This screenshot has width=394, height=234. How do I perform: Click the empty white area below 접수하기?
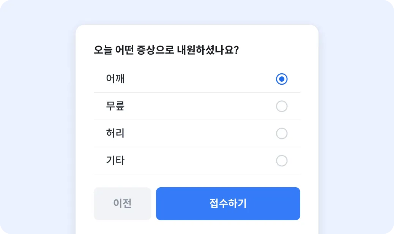(228, 228)
